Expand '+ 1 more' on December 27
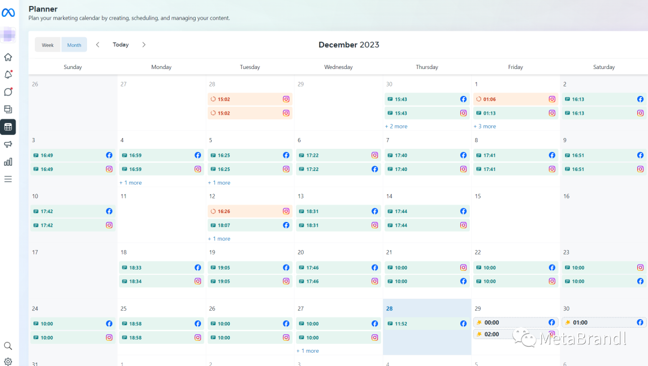Image resolution: width=648 pixels, height=366 pixels. click(307, 351)
